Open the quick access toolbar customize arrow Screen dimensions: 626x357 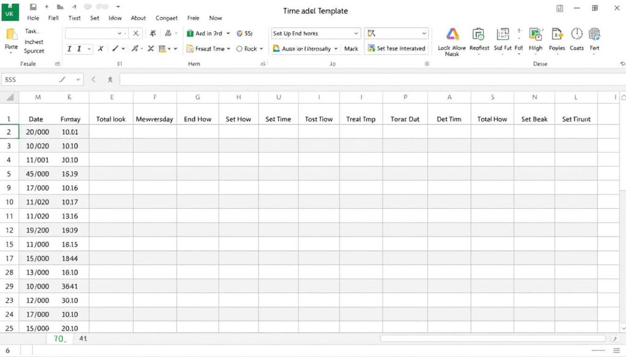click(x=118, y=7)
